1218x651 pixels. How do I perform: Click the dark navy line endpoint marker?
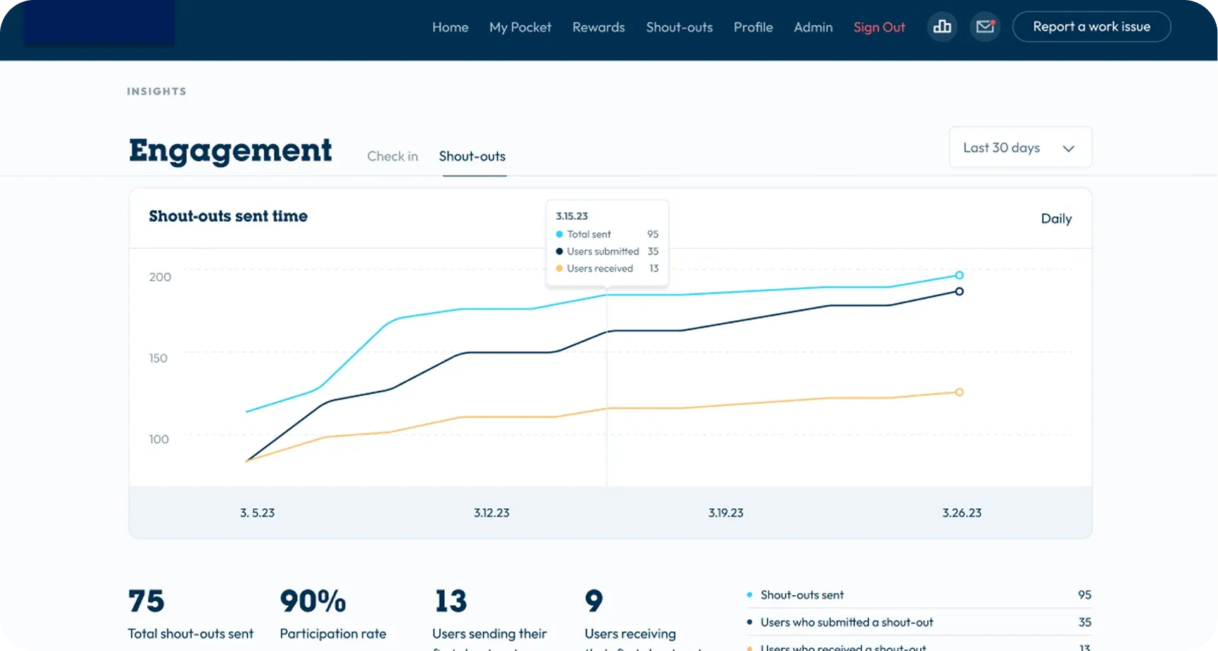coord(959,291)
